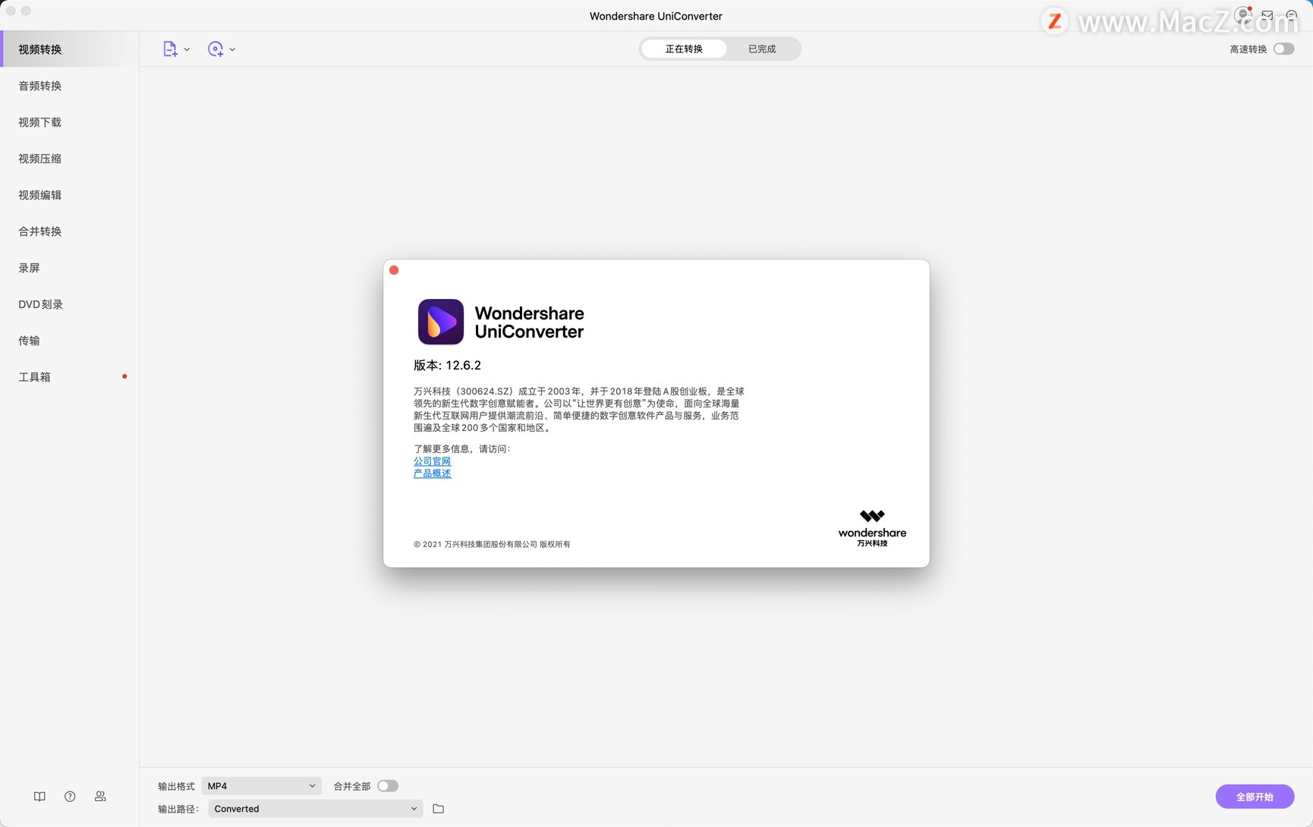Select 视频转换 in the sidebar
The width and height of the screenshot is (1313, 827).
click(70, 49)
